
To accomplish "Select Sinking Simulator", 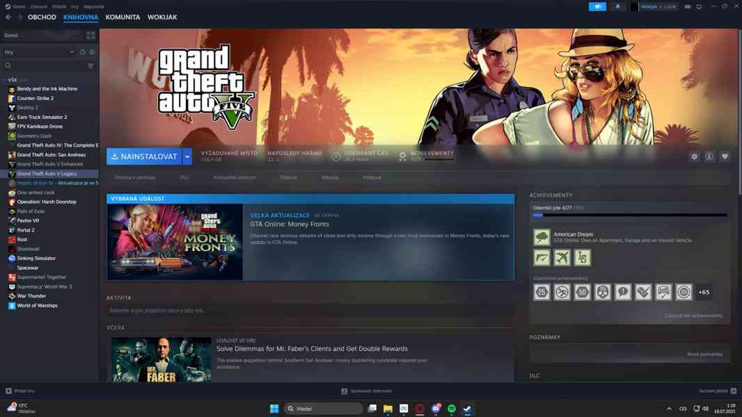I will (36, 259).
